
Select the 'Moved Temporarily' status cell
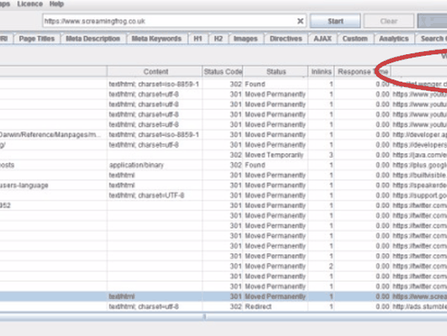click(x=274, y=155)
